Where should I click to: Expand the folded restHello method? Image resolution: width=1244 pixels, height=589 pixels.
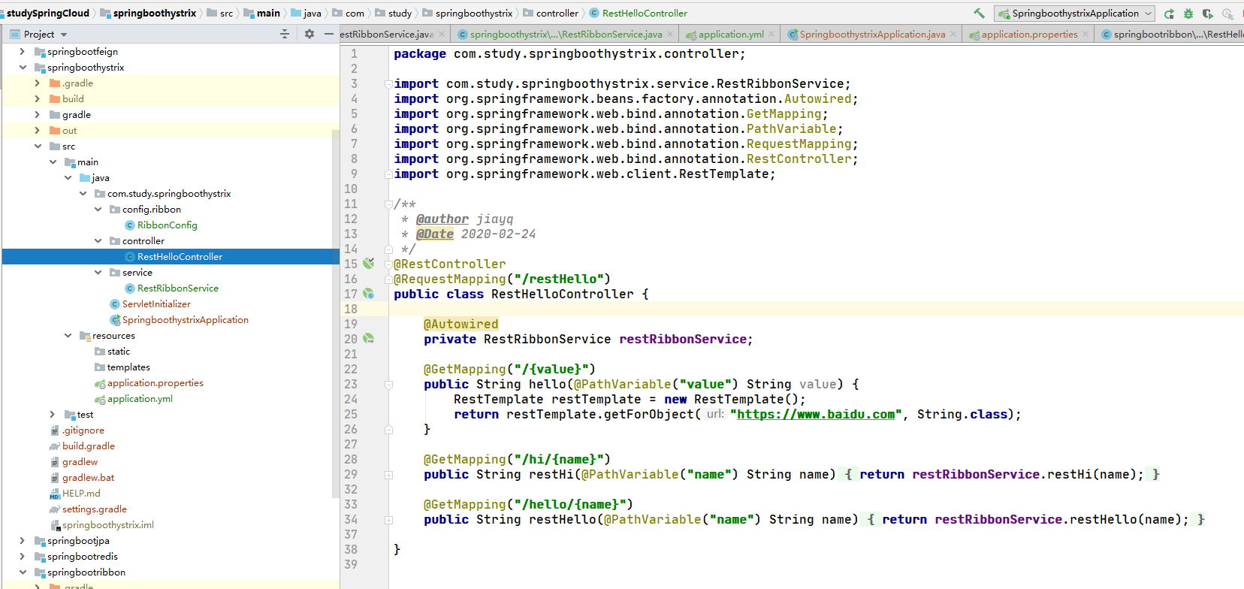388,520
